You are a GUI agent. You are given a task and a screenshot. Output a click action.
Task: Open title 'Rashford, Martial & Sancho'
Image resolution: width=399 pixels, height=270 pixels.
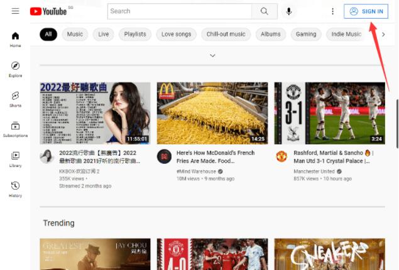[x=334, y=157]
